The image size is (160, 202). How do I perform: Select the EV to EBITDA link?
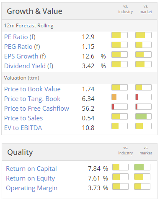coord(23,128)
